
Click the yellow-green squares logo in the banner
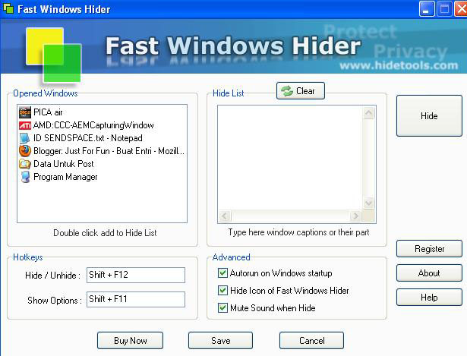pyautogui.click(x=54, y=55)
